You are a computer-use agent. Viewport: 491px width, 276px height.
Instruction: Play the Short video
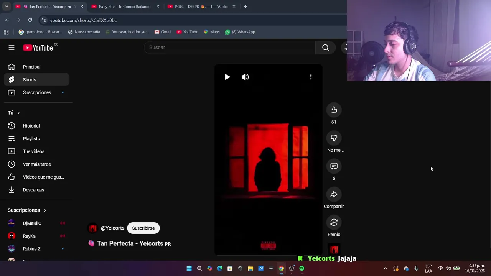tap(227, 77)
